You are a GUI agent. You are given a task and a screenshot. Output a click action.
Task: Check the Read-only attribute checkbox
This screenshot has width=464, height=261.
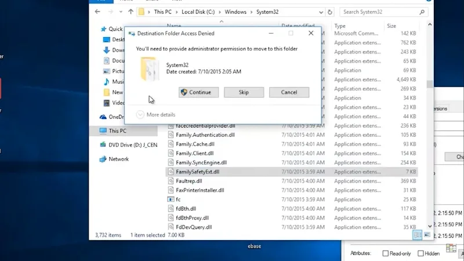point(385,253)
